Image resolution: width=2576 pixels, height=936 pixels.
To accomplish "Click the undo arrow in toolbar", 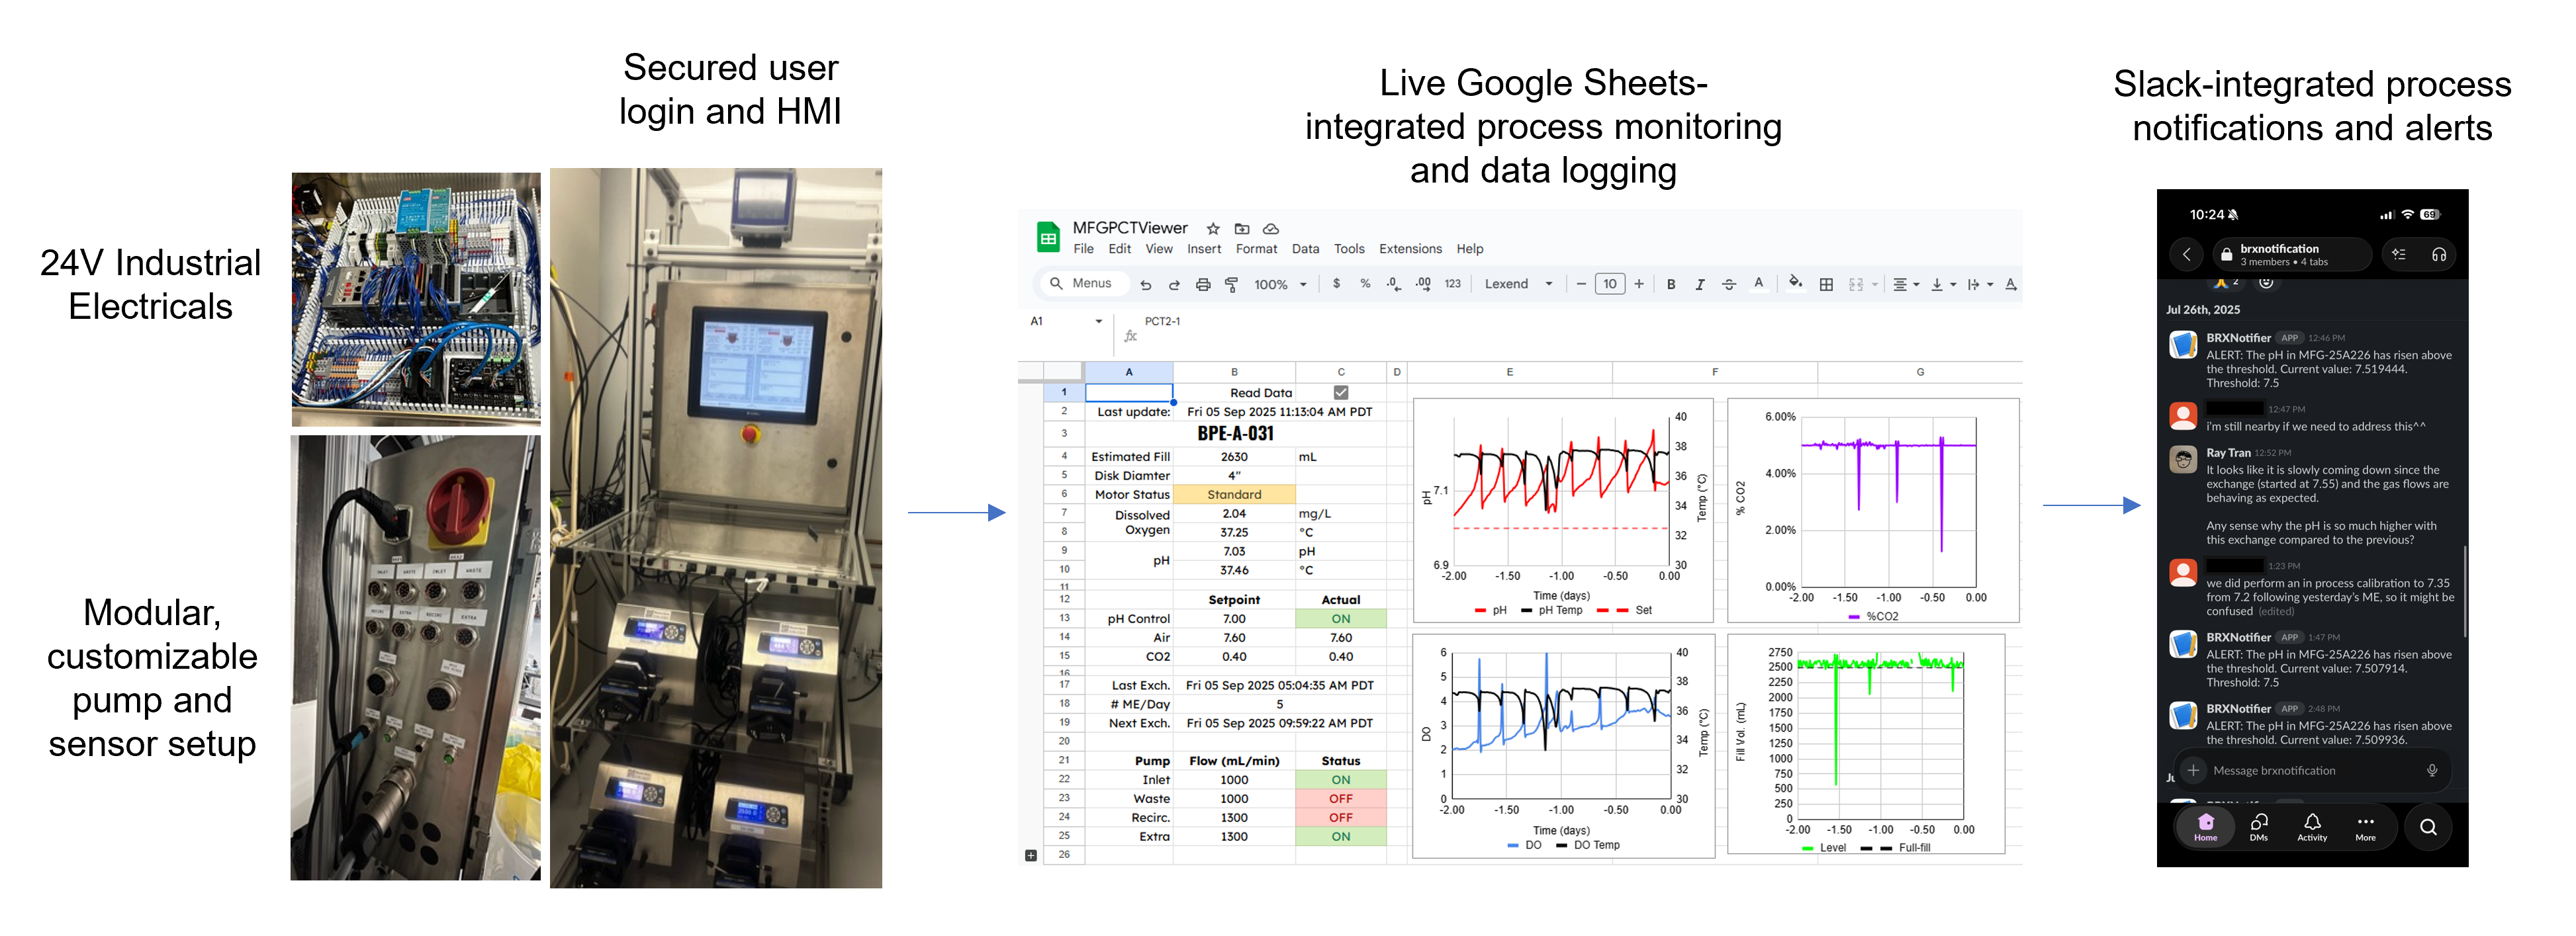I will coord(1146,284).
